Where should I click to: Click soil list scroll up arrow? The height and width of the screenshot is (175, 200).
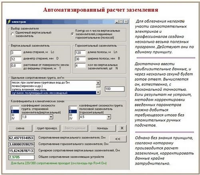pyautogui.click(x=98, y=83)
